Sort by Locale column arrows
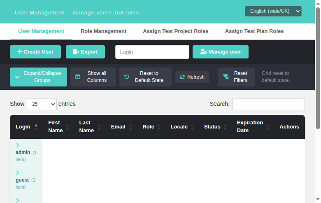Image resolution: width=321 pixels, height=203 pixels. (192, 127)
